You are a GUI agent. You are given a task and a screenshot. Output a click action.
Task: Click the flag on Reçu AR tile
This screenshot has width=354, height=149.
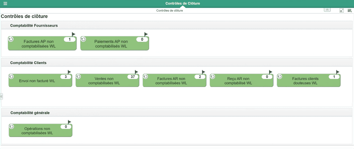pos(270,72)
